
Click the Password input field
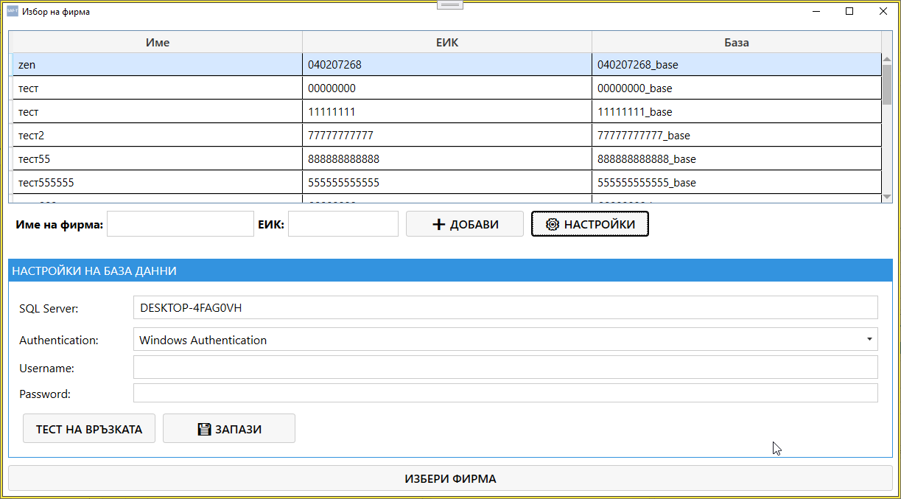coord(505,393)
